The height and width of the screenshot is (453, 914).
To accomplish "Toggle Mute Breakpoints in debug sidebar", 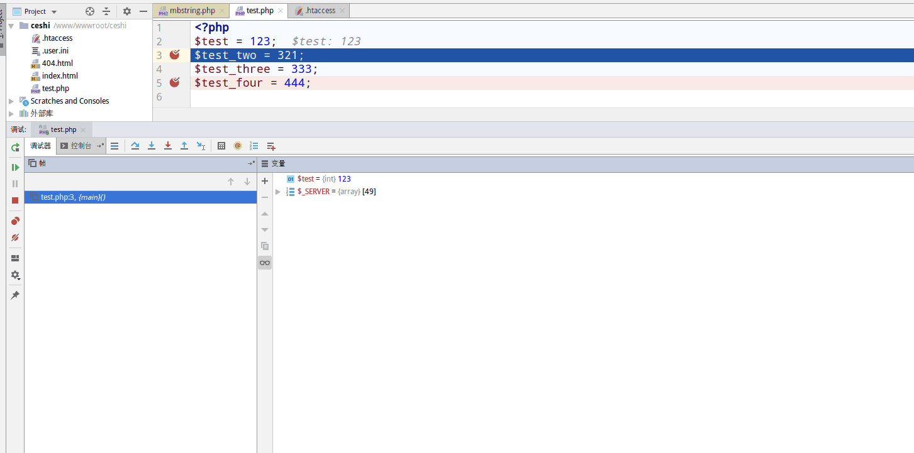I will pyautogui.click(x=15, y=237).
